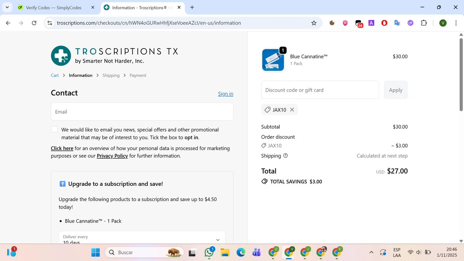Open volume control in system tray
The height and width of the screenshot is (261, 464).
click(x=419, y=252)
